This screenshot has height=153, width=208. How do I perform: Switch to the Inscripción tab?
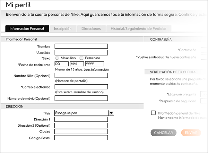(63, 28)
